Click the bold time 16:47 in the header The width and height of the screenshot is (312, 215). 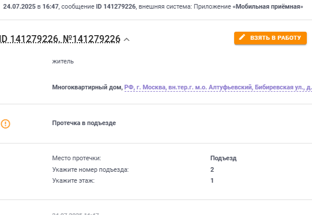pos(50,6)
